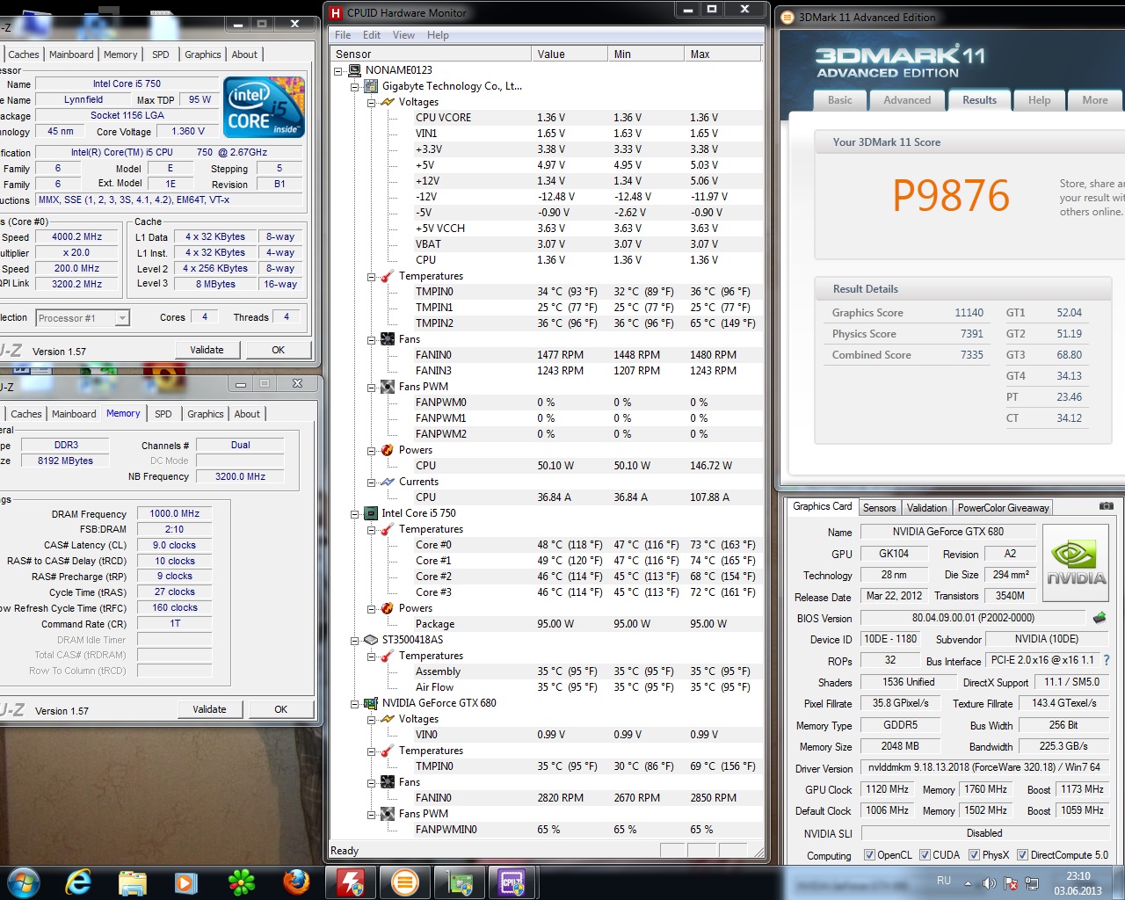
Task: Switch to Sensors tab in GPU-Z
Action: [879, 508]
